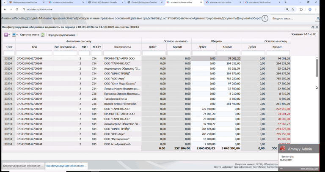The width and height of the screenshot is (325, 172).
Task: Click the Карточка счета button
Action: (x=30, y=35)
